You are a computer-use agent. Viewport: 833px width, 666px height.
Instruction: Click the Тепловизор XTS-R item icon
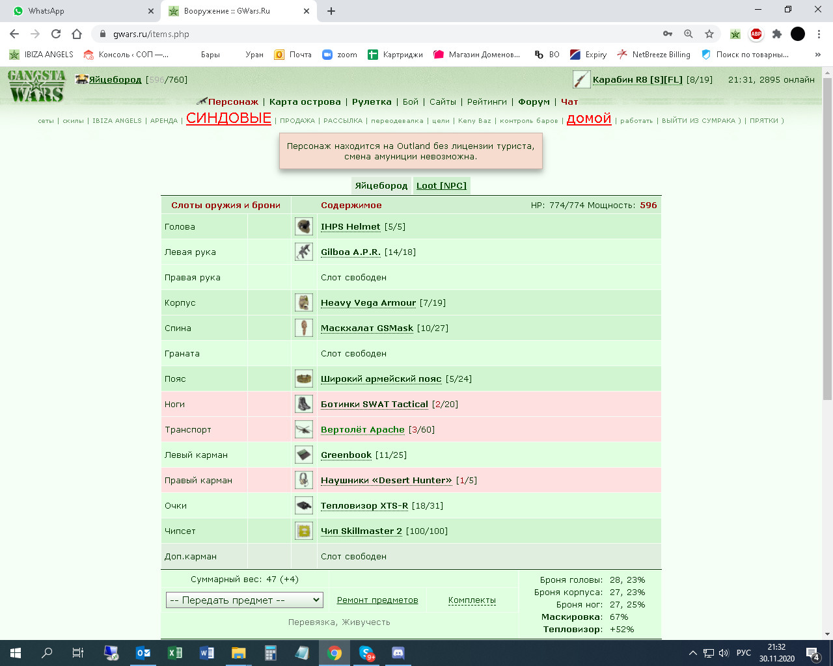[x=304, y=505]
